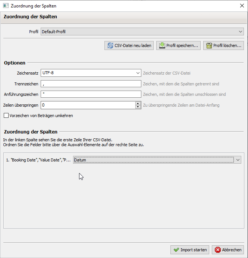
Task: Increase Zeilen überspringen with up arrow
Action: 138,104
